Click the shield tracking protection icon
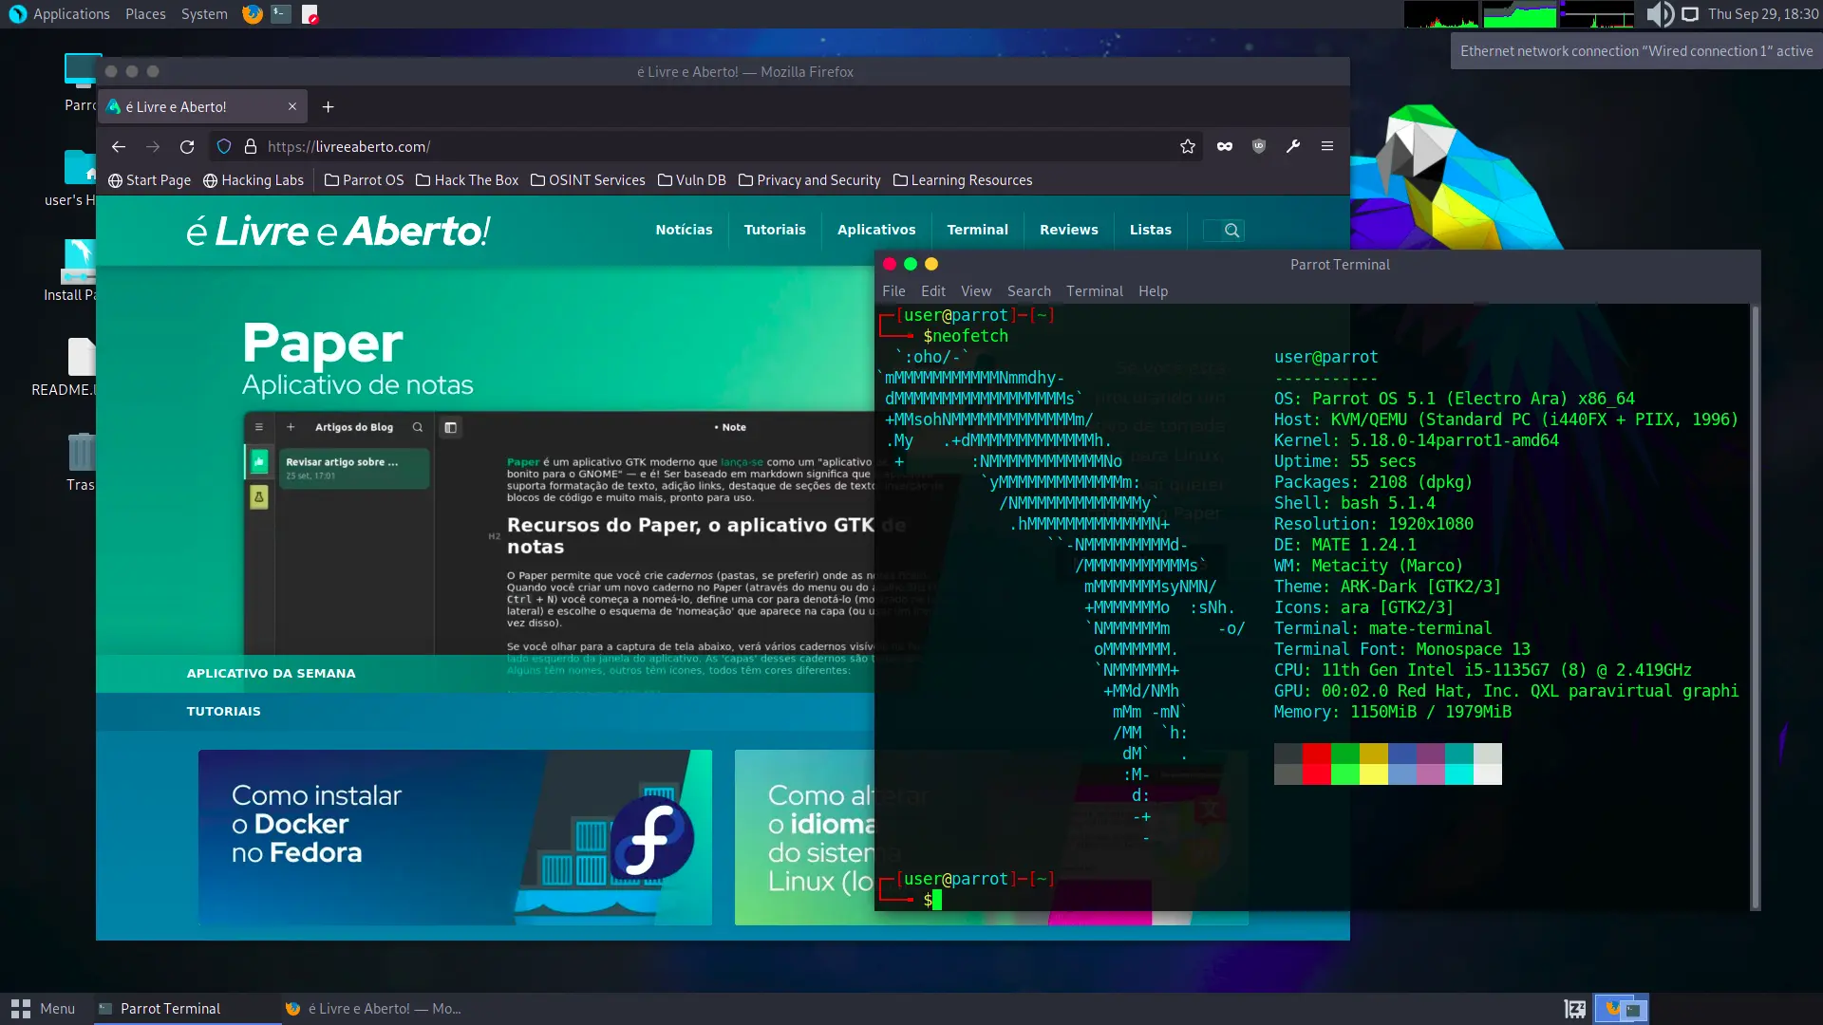This screenshot has height=1025, width=1823. tap(224, 146)
